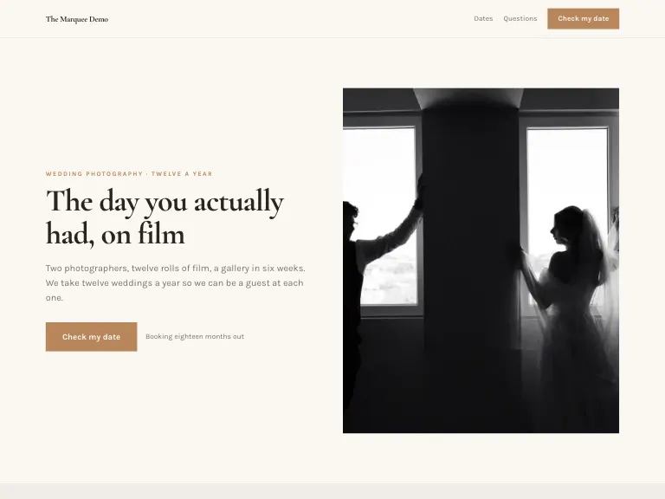The height and width of the screenshot is (499, 665).
Task: Click 'Booking eighteen months out' text
Action: [x=195, y=336]
